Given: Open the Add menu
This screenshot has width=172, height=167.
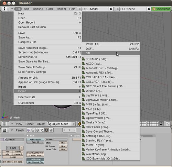Looking at the screenshot, I should point(26,9).
